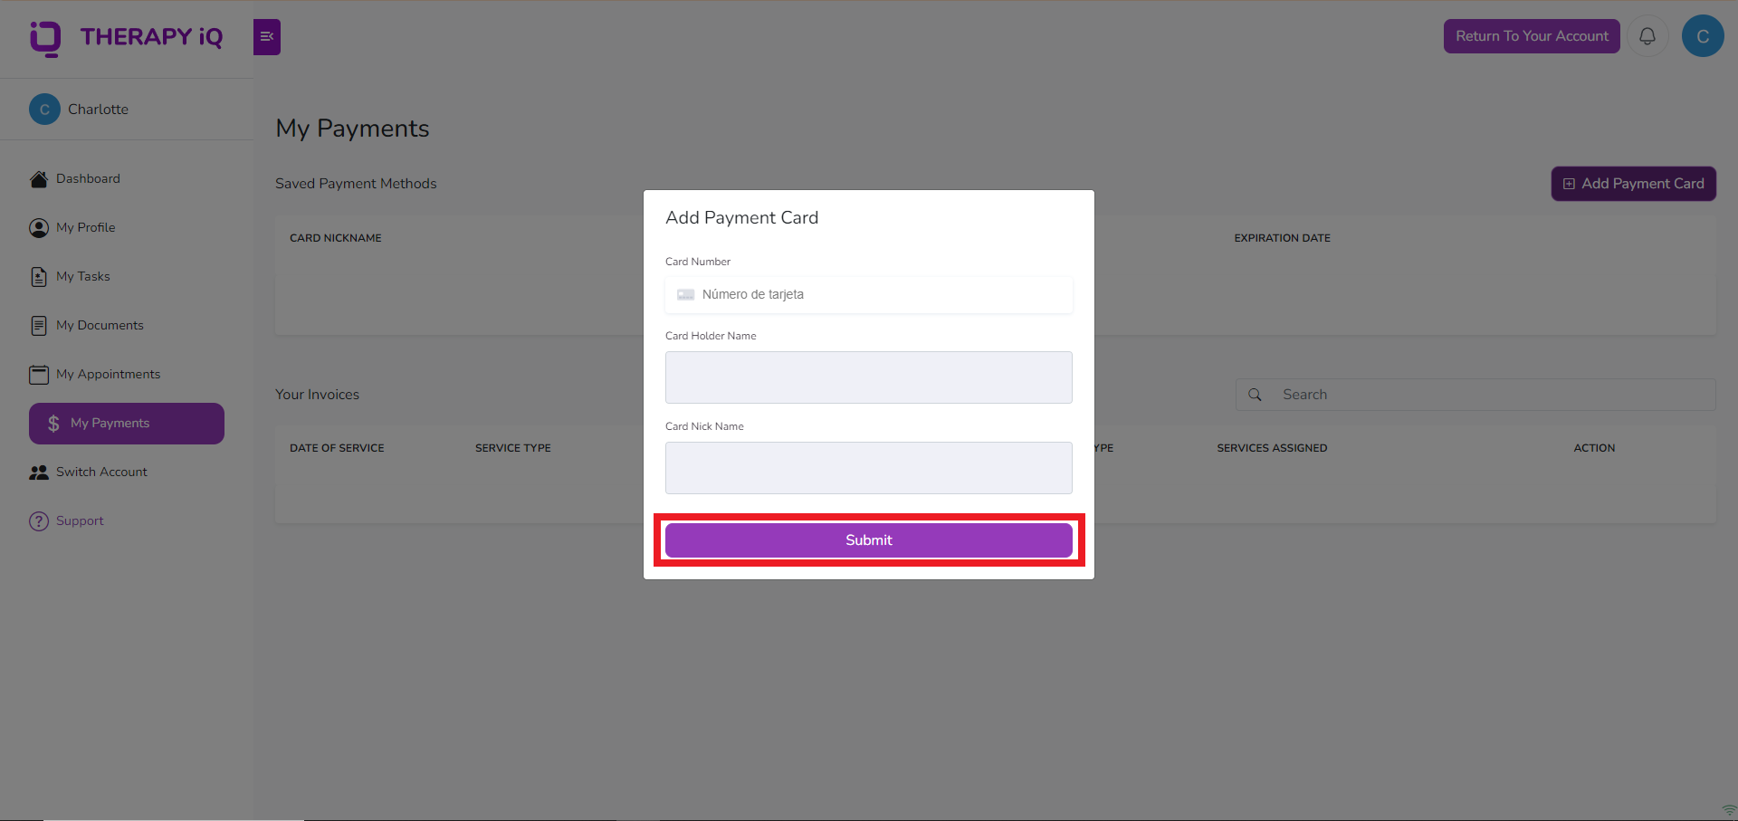
Task: Open the Add Payment Card button
Action: [1633, 183]
